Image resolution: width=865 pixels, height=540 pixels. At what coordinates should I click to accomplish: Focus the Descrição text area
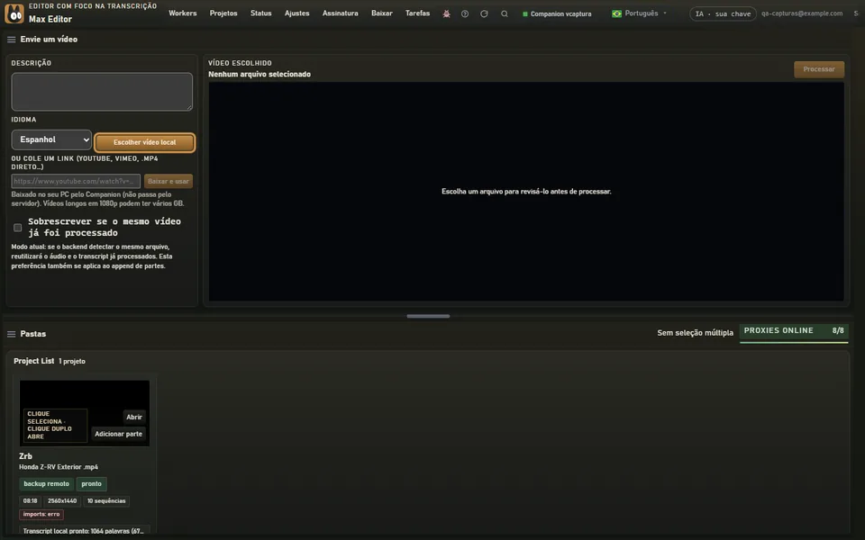102,92
